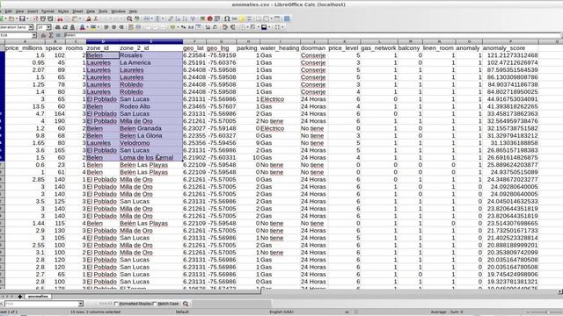This screenshot has width=563, height=316.
Task: Open the Edit menu
Action: (8, 11)
